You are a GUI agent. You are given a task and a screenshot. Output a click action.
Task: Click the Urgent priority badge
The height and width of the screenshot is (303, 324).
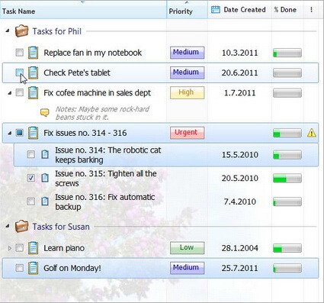point(187,133)
